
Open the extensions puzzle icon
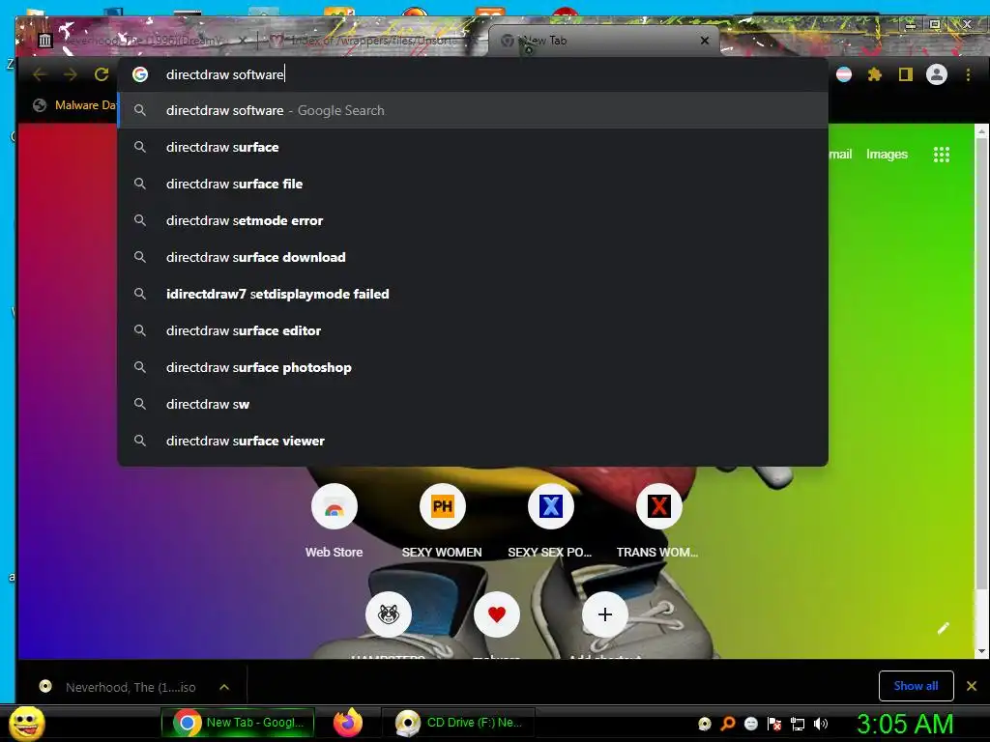tap(874, 74)
